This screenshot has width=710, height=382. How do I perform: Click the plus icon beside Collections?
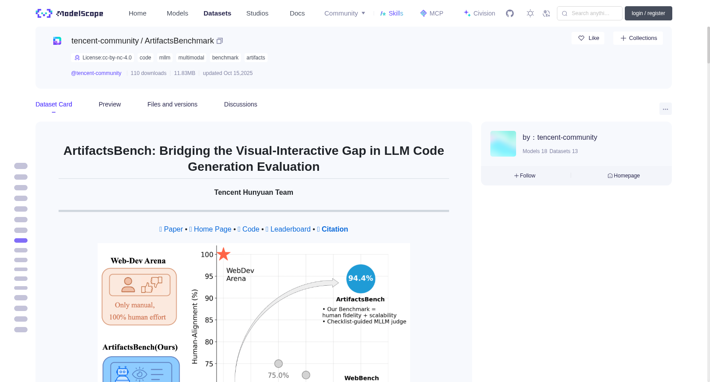click(x=623, y=38)
